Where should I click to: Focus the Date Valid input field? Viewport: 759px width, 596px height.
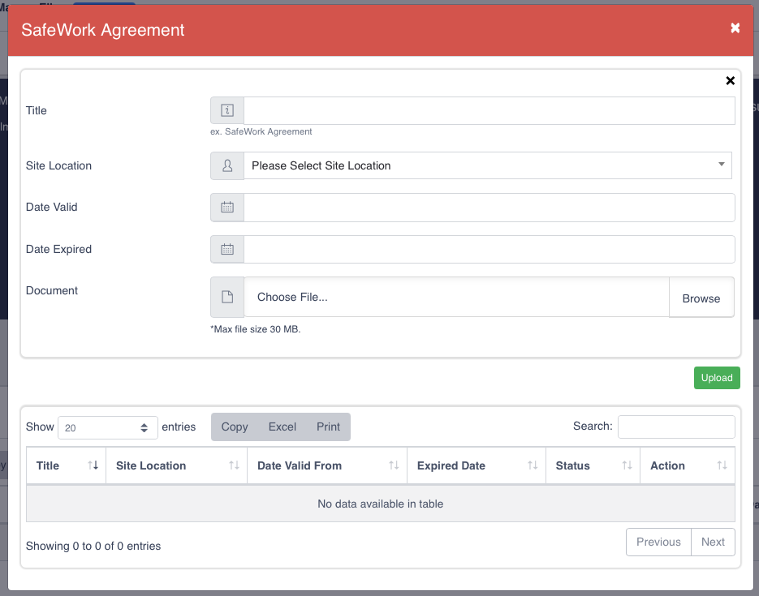(x=489, y=208)
